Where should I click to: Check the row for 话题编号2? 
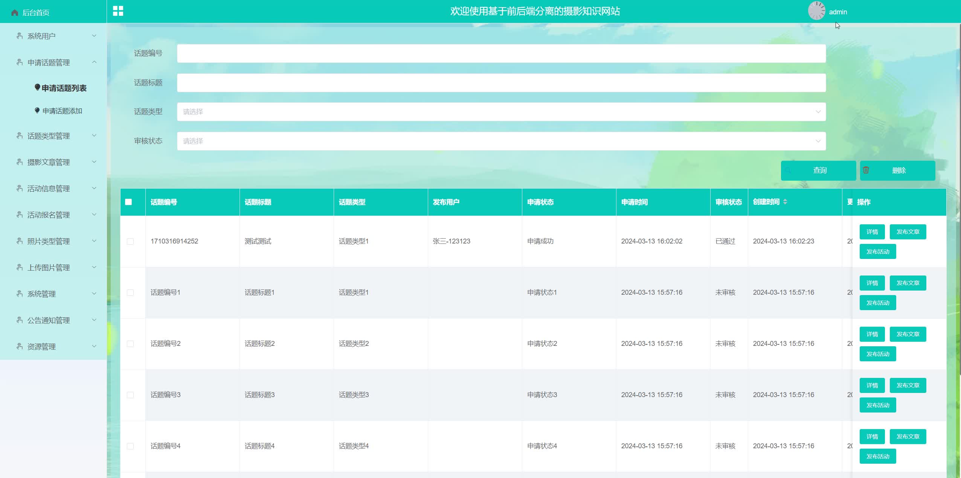click(130, 344)
